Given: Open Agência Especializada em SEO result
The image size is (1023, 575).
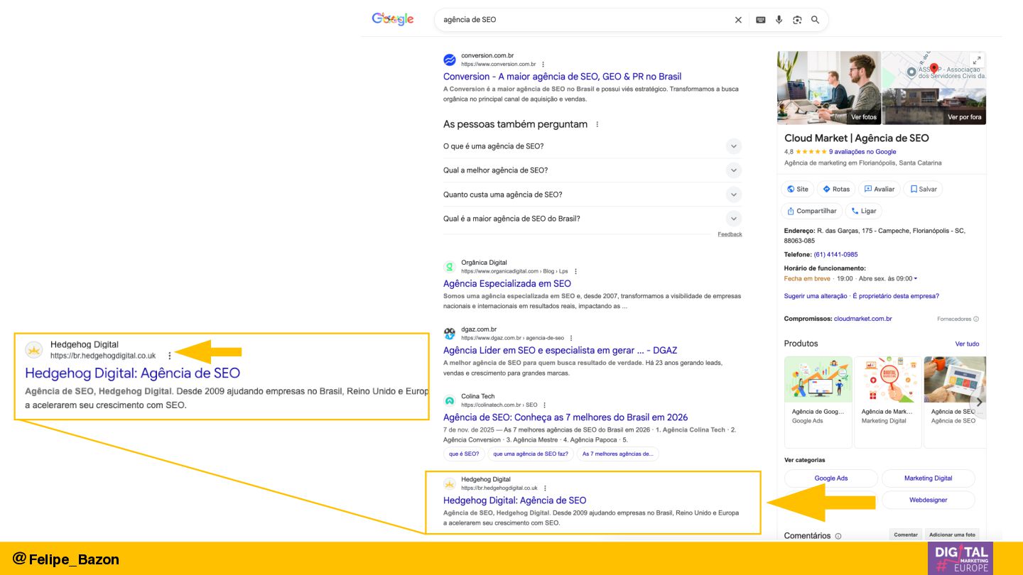Looking at the screenshot, I should (x=507, y=284).
